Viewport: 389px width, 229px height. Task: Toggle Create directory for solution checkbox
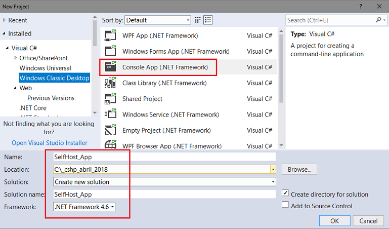pos(285,193)
